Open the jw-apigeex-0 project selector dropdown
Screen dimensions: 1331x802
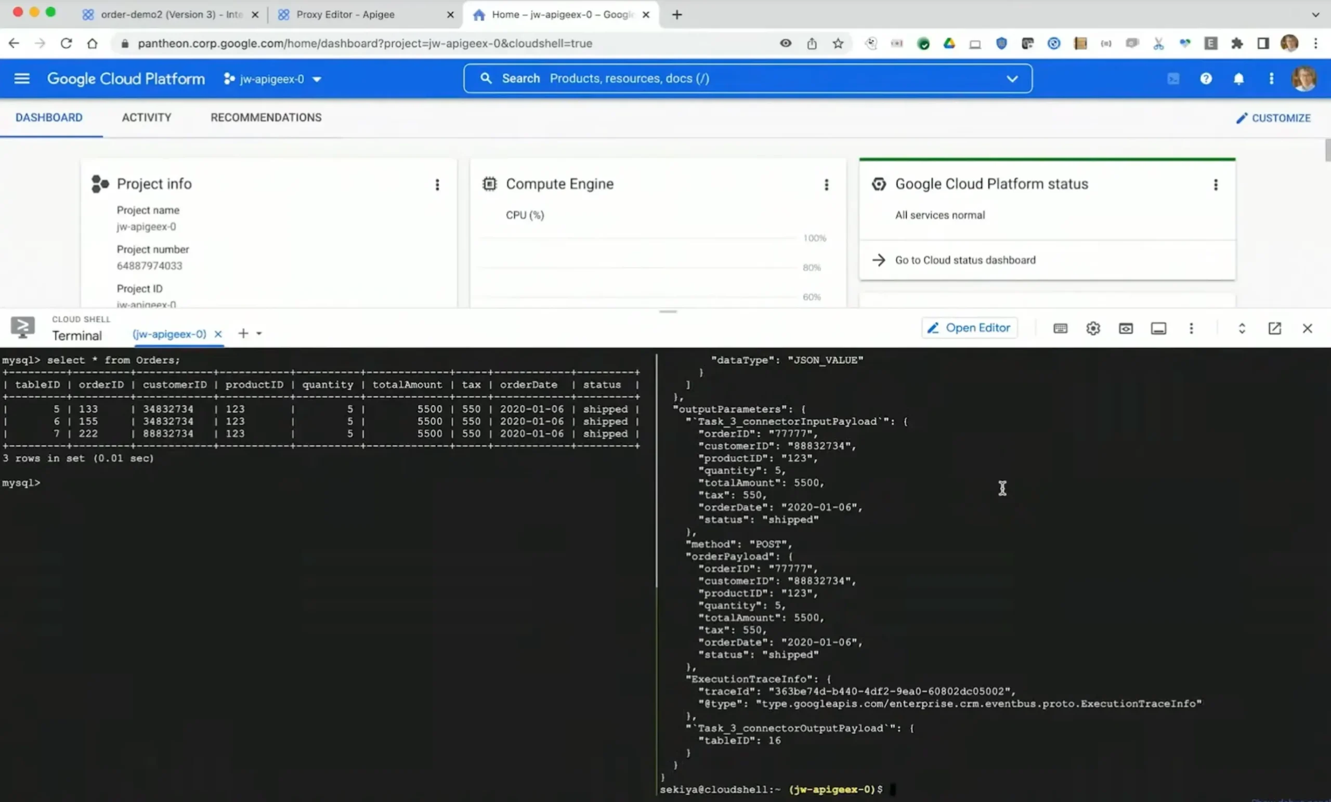pos(272,80)
